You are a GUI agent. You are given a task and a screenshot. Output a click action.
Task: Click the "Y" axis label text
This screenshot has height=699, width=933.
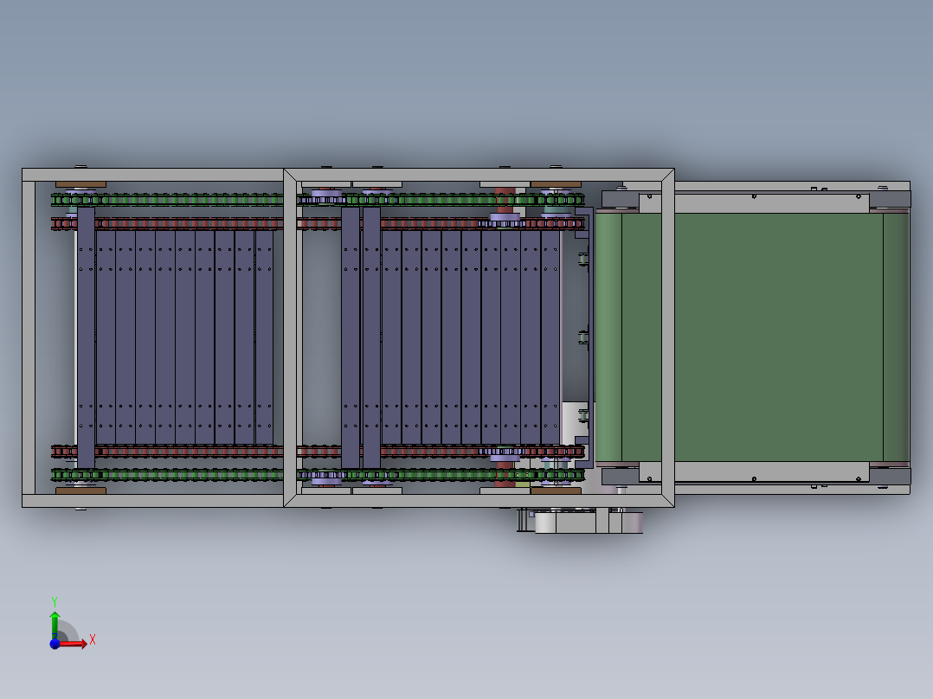[55, 601]
